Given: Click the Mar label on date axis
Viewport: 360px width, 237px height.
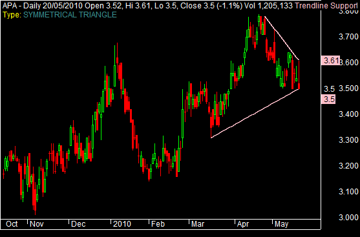Looking at the screenshot, I should (198, 224).
